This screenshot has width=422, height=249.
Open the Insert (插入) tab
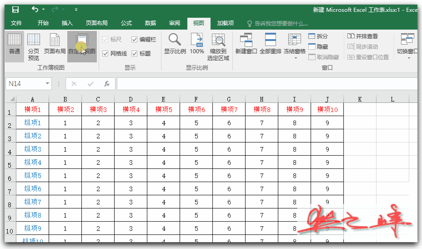click(67, 23)
